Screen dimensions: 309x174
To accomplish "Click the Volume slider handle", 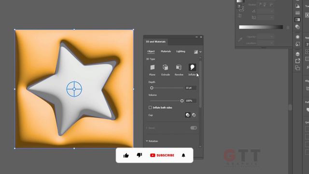I will coord(182,101).
